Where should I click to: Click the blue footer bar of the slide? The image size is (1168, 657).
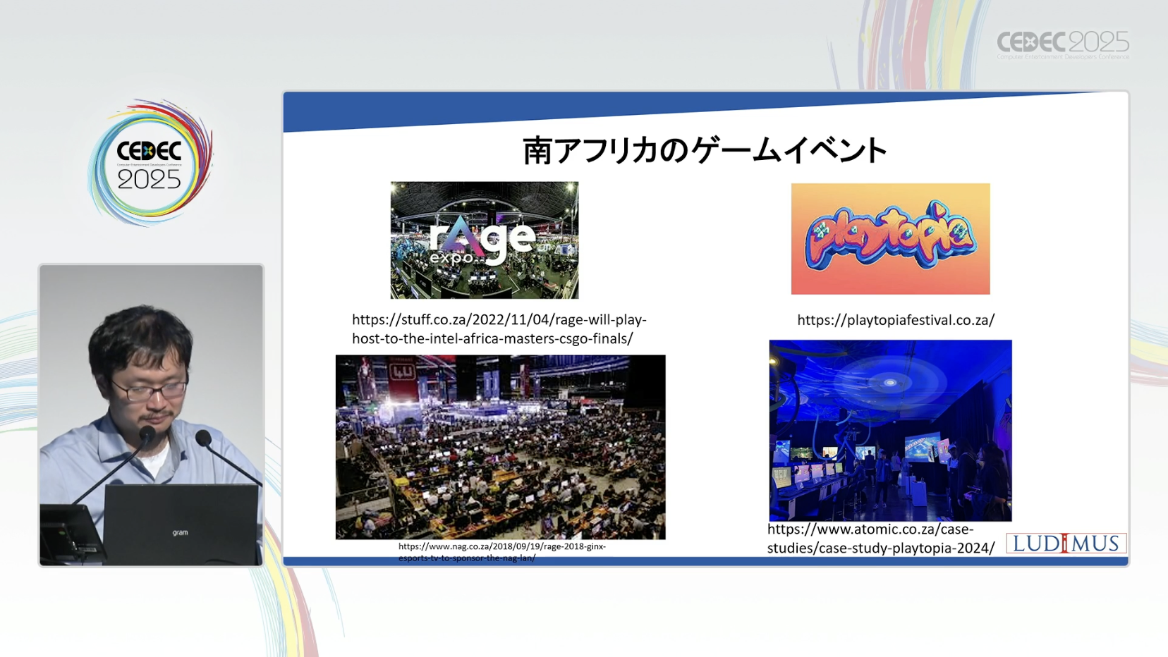705,561
